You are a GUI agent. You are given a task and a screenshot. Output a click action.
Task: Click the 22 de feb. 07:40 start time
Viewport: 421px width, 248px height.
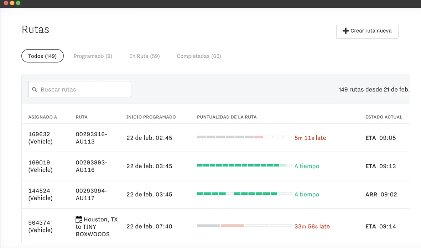click(x=149, y=226)
